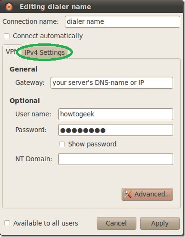The image size is (185, 237).
Task: Close the Editing dialer name window
Action: coord(9,7)
